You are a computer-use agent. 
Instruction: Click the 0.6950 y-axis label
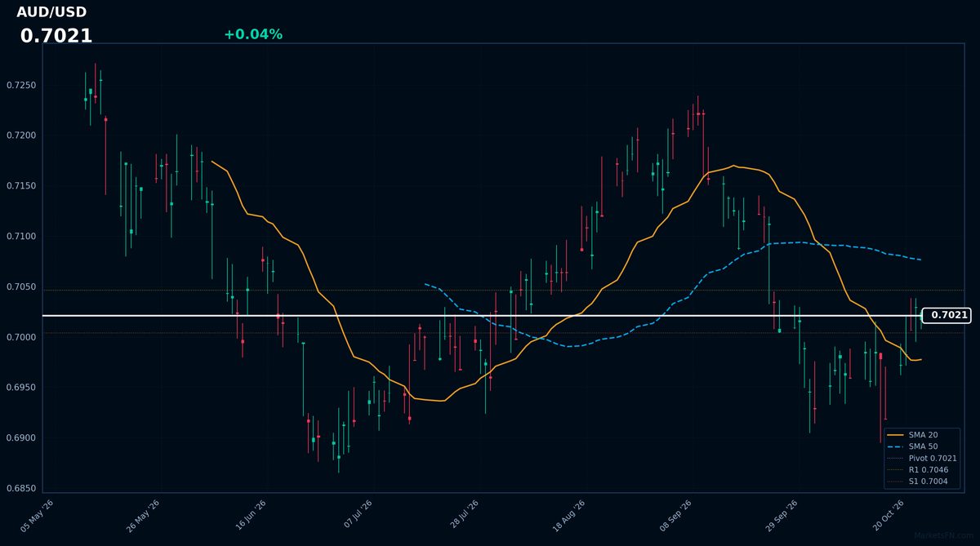20,388
